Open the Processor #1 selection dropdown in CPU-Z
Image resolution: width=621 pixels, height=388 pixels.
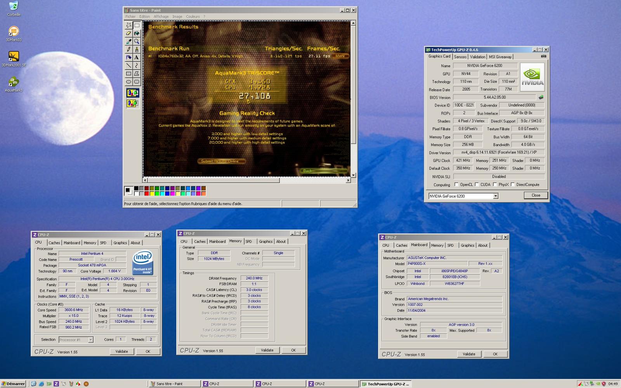[x=90, y=340]
